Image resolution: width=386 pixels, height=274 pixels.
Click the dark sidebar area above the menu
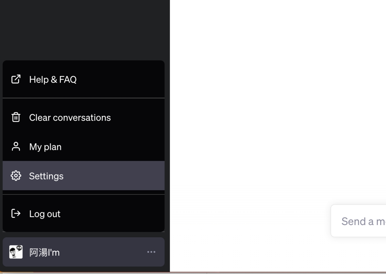click(84, 29)
